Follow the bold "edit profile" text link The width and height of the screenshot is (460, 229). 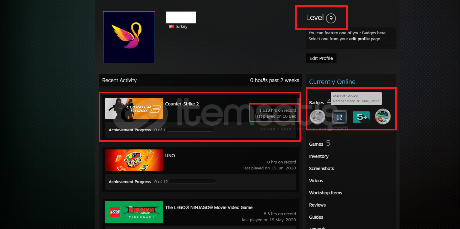(x=359, y=39)
